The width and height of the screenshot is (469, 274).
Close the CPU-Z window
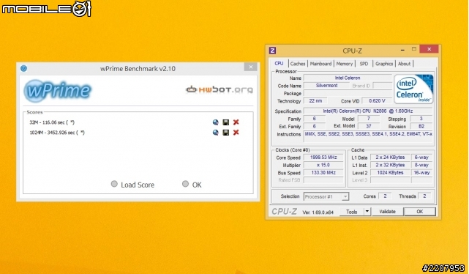coord(429,49)
